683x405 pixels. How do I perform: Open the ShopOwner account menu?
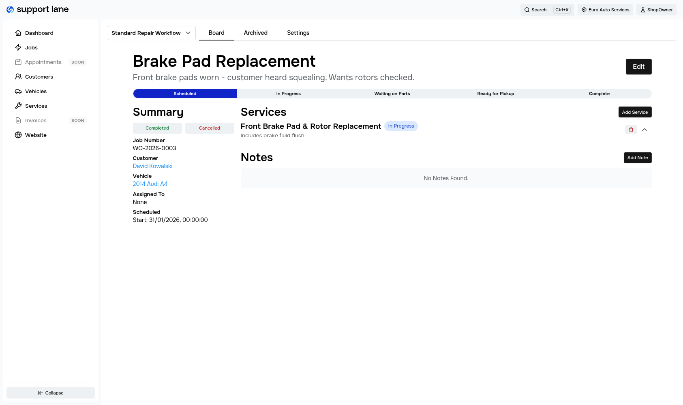(656, 10)
